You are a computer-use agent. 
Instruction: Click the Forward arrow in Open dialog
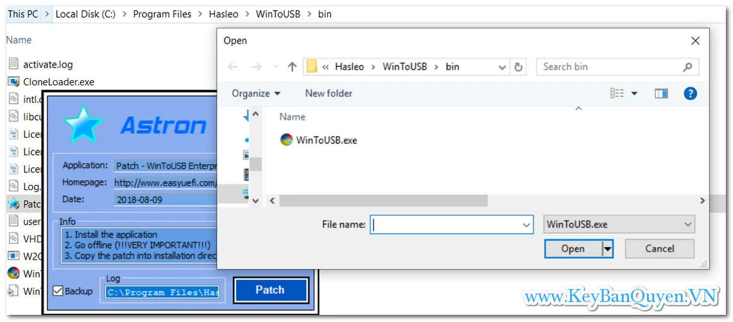click(256, 67)
